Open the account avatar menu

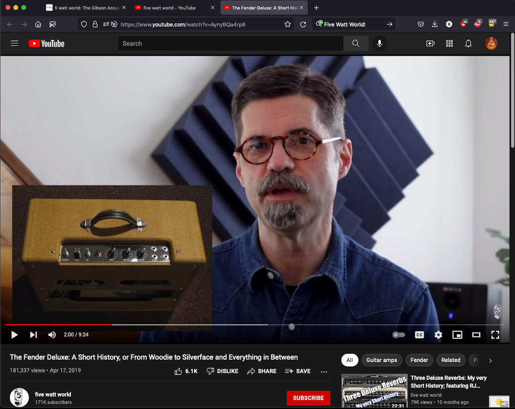pyautogui.click(x=491, y=43)
